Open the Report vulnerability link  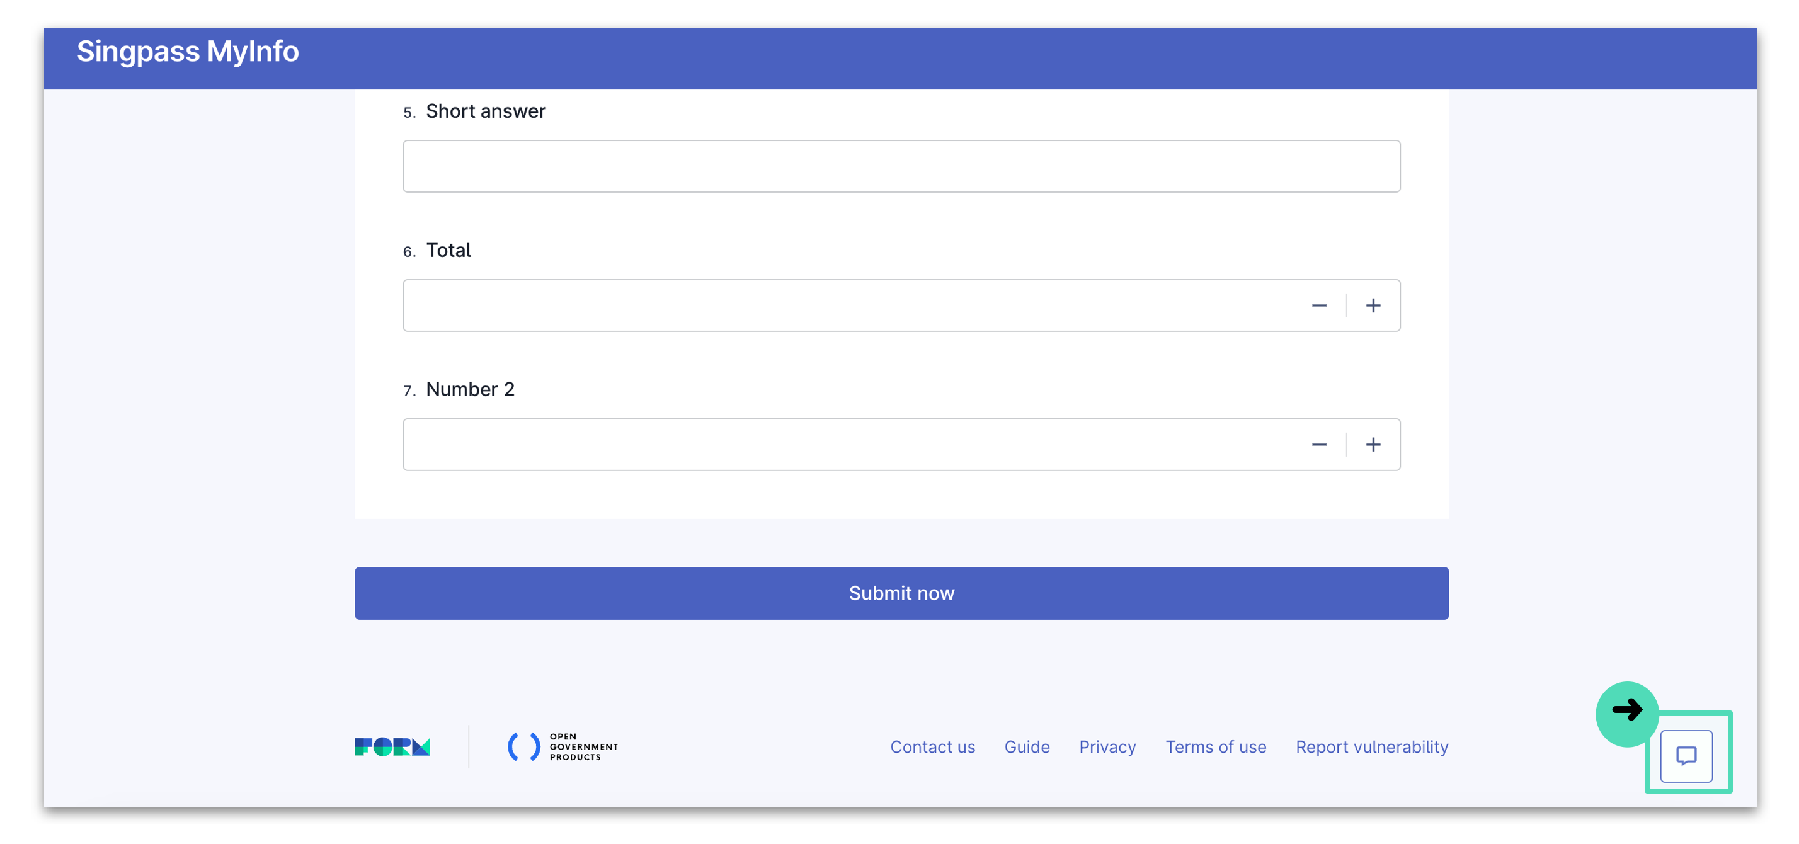click(x=1371, y=746)
